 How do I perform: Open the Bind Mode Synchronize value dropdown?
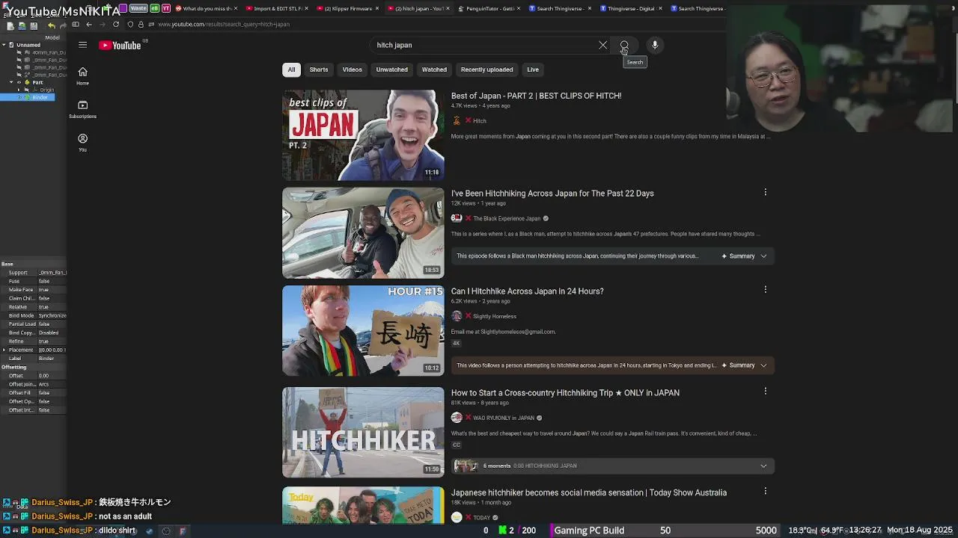point(52,315)
